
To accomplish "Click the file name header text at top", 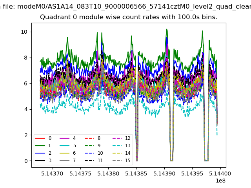I will 125,6.
